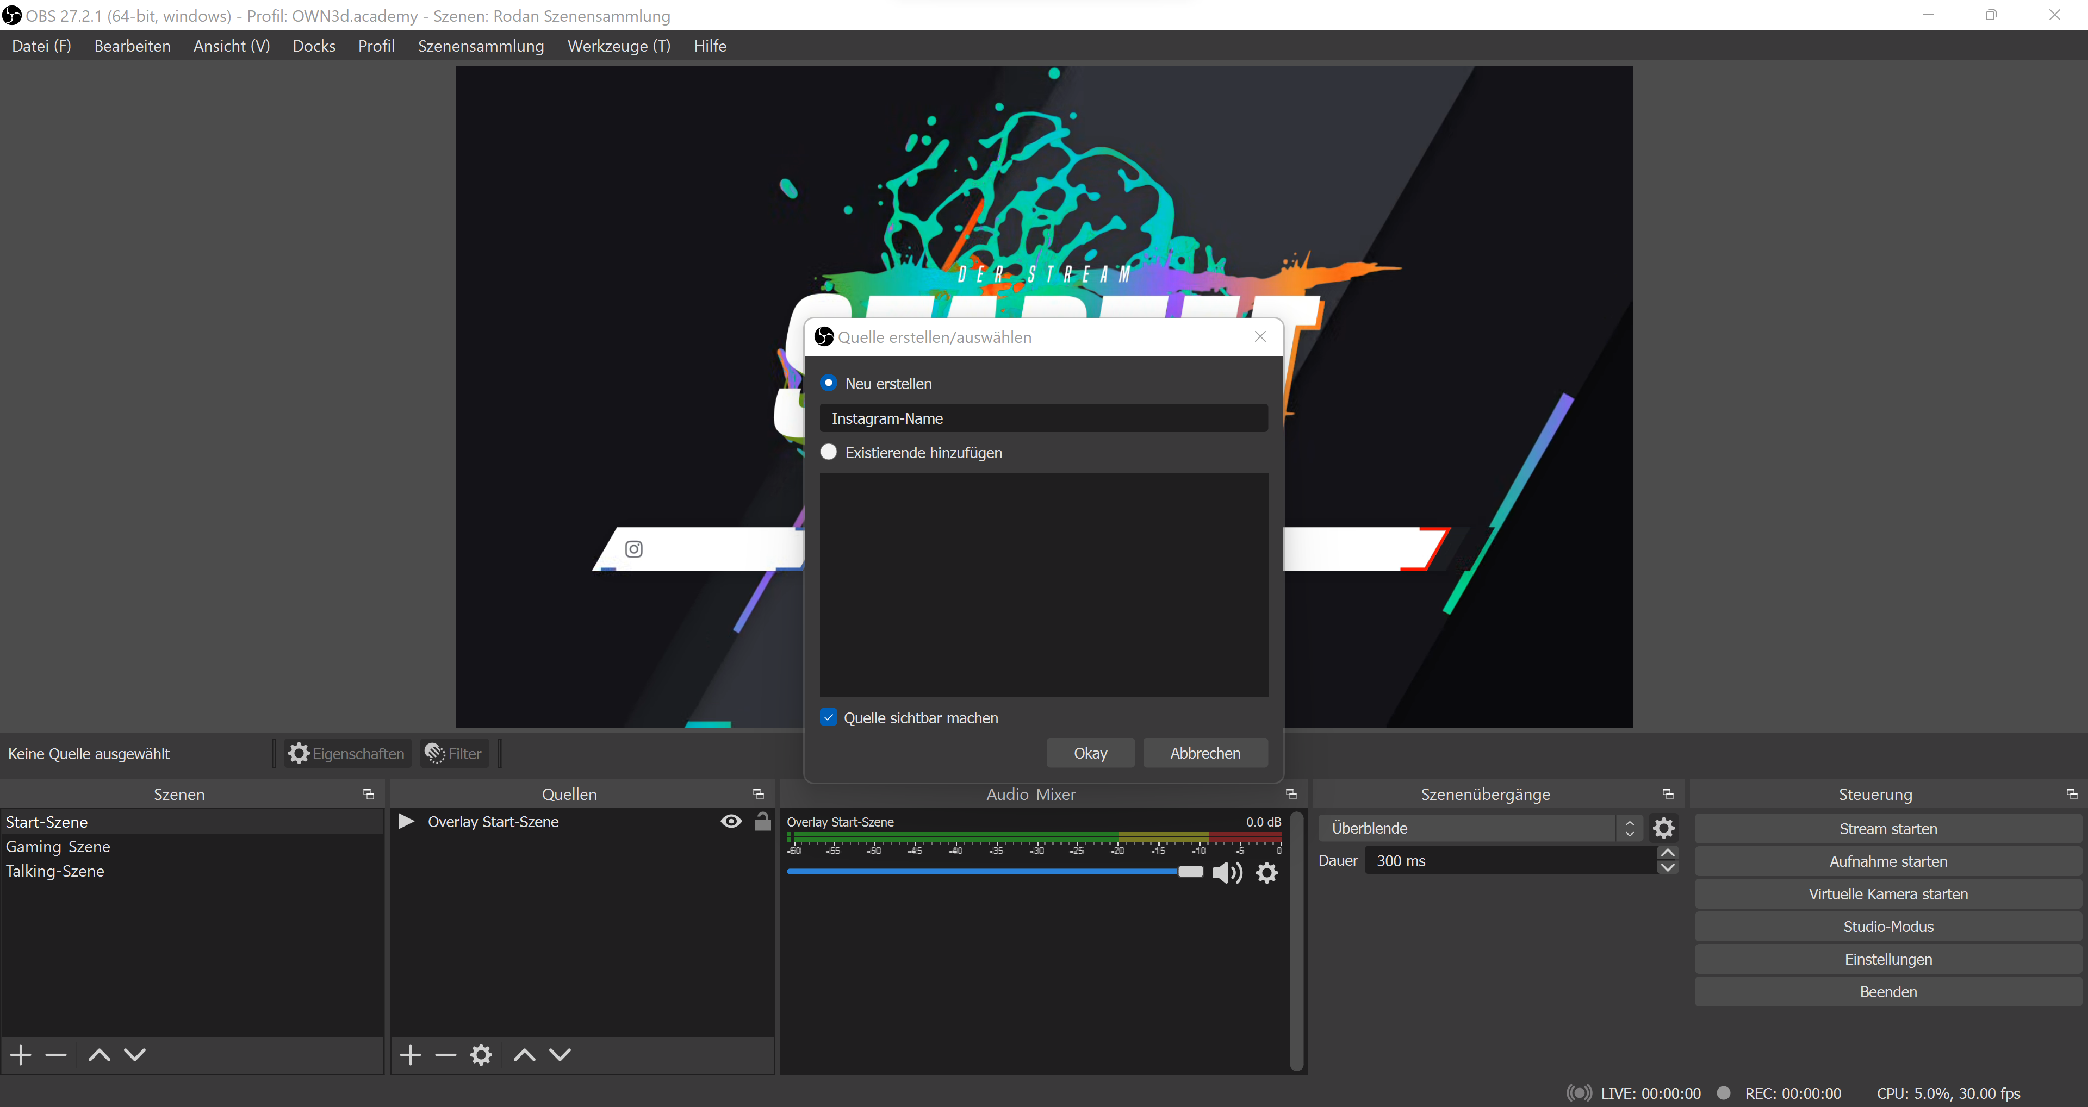Toggle lock on Overlay Start-Szene source
The width and height of the screenshot is (2088, 1107).
(763, 822)
